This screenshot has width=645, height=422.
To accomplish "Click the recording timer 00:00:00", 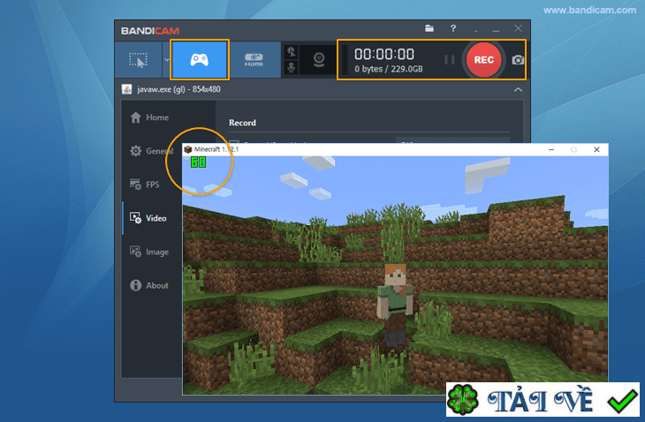I will pyautogui.click(x=384, y=54).
